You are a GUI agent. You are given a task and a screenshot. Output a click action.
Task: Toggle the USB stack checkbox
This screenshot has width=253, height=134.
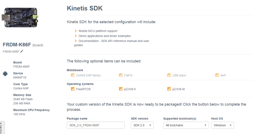click(x=169, y=75)
